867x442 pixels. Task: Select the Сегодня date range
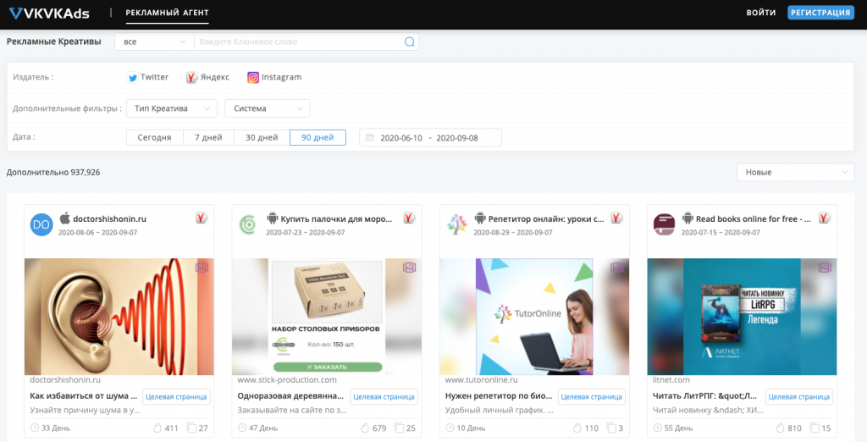154,138
